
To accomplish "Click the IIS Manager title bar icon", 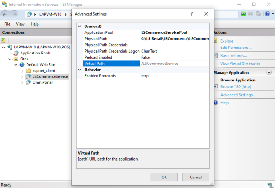I will (x=5, y=4).
